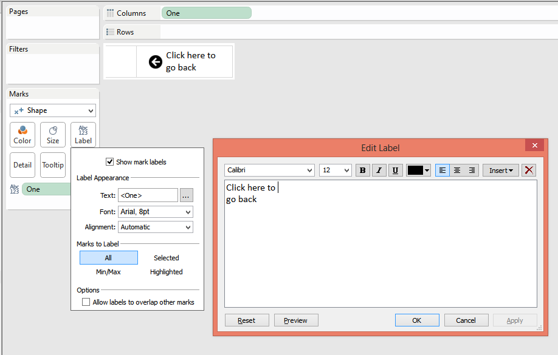The width and height of the screenshot is (558, 355).
Task: Toggle Bold formatting in Edit Label
Action: coord(363,170)
